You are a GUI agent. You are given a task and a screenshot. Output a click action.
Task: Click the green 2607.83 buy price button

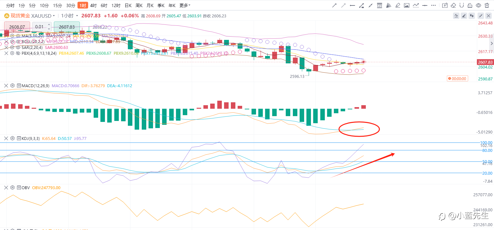coord(67,27)
